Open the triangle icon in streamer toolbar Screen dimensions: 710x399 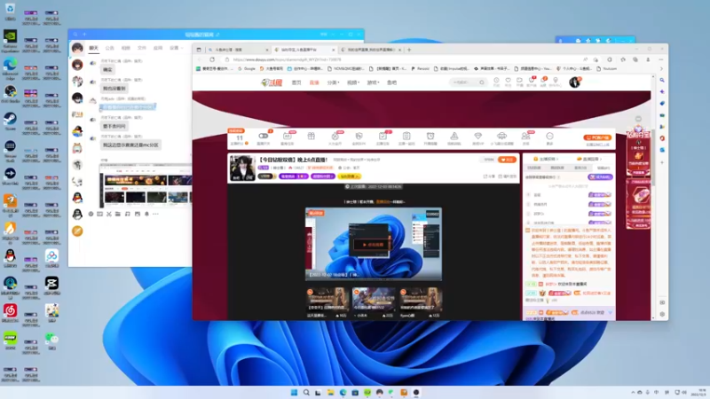[x=454, y=136]
